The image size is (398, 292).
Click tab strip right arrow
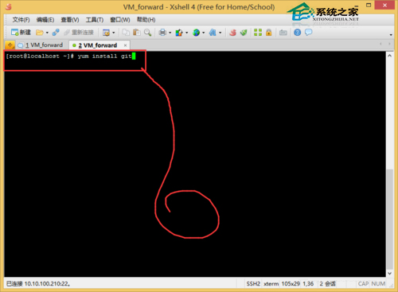pos(389,44)
